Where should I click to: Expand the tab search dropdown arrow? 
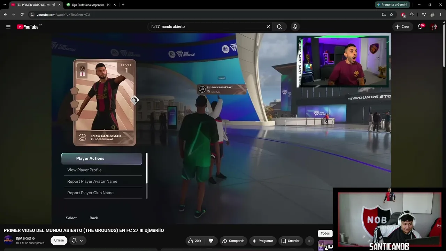tap(4, 5)
